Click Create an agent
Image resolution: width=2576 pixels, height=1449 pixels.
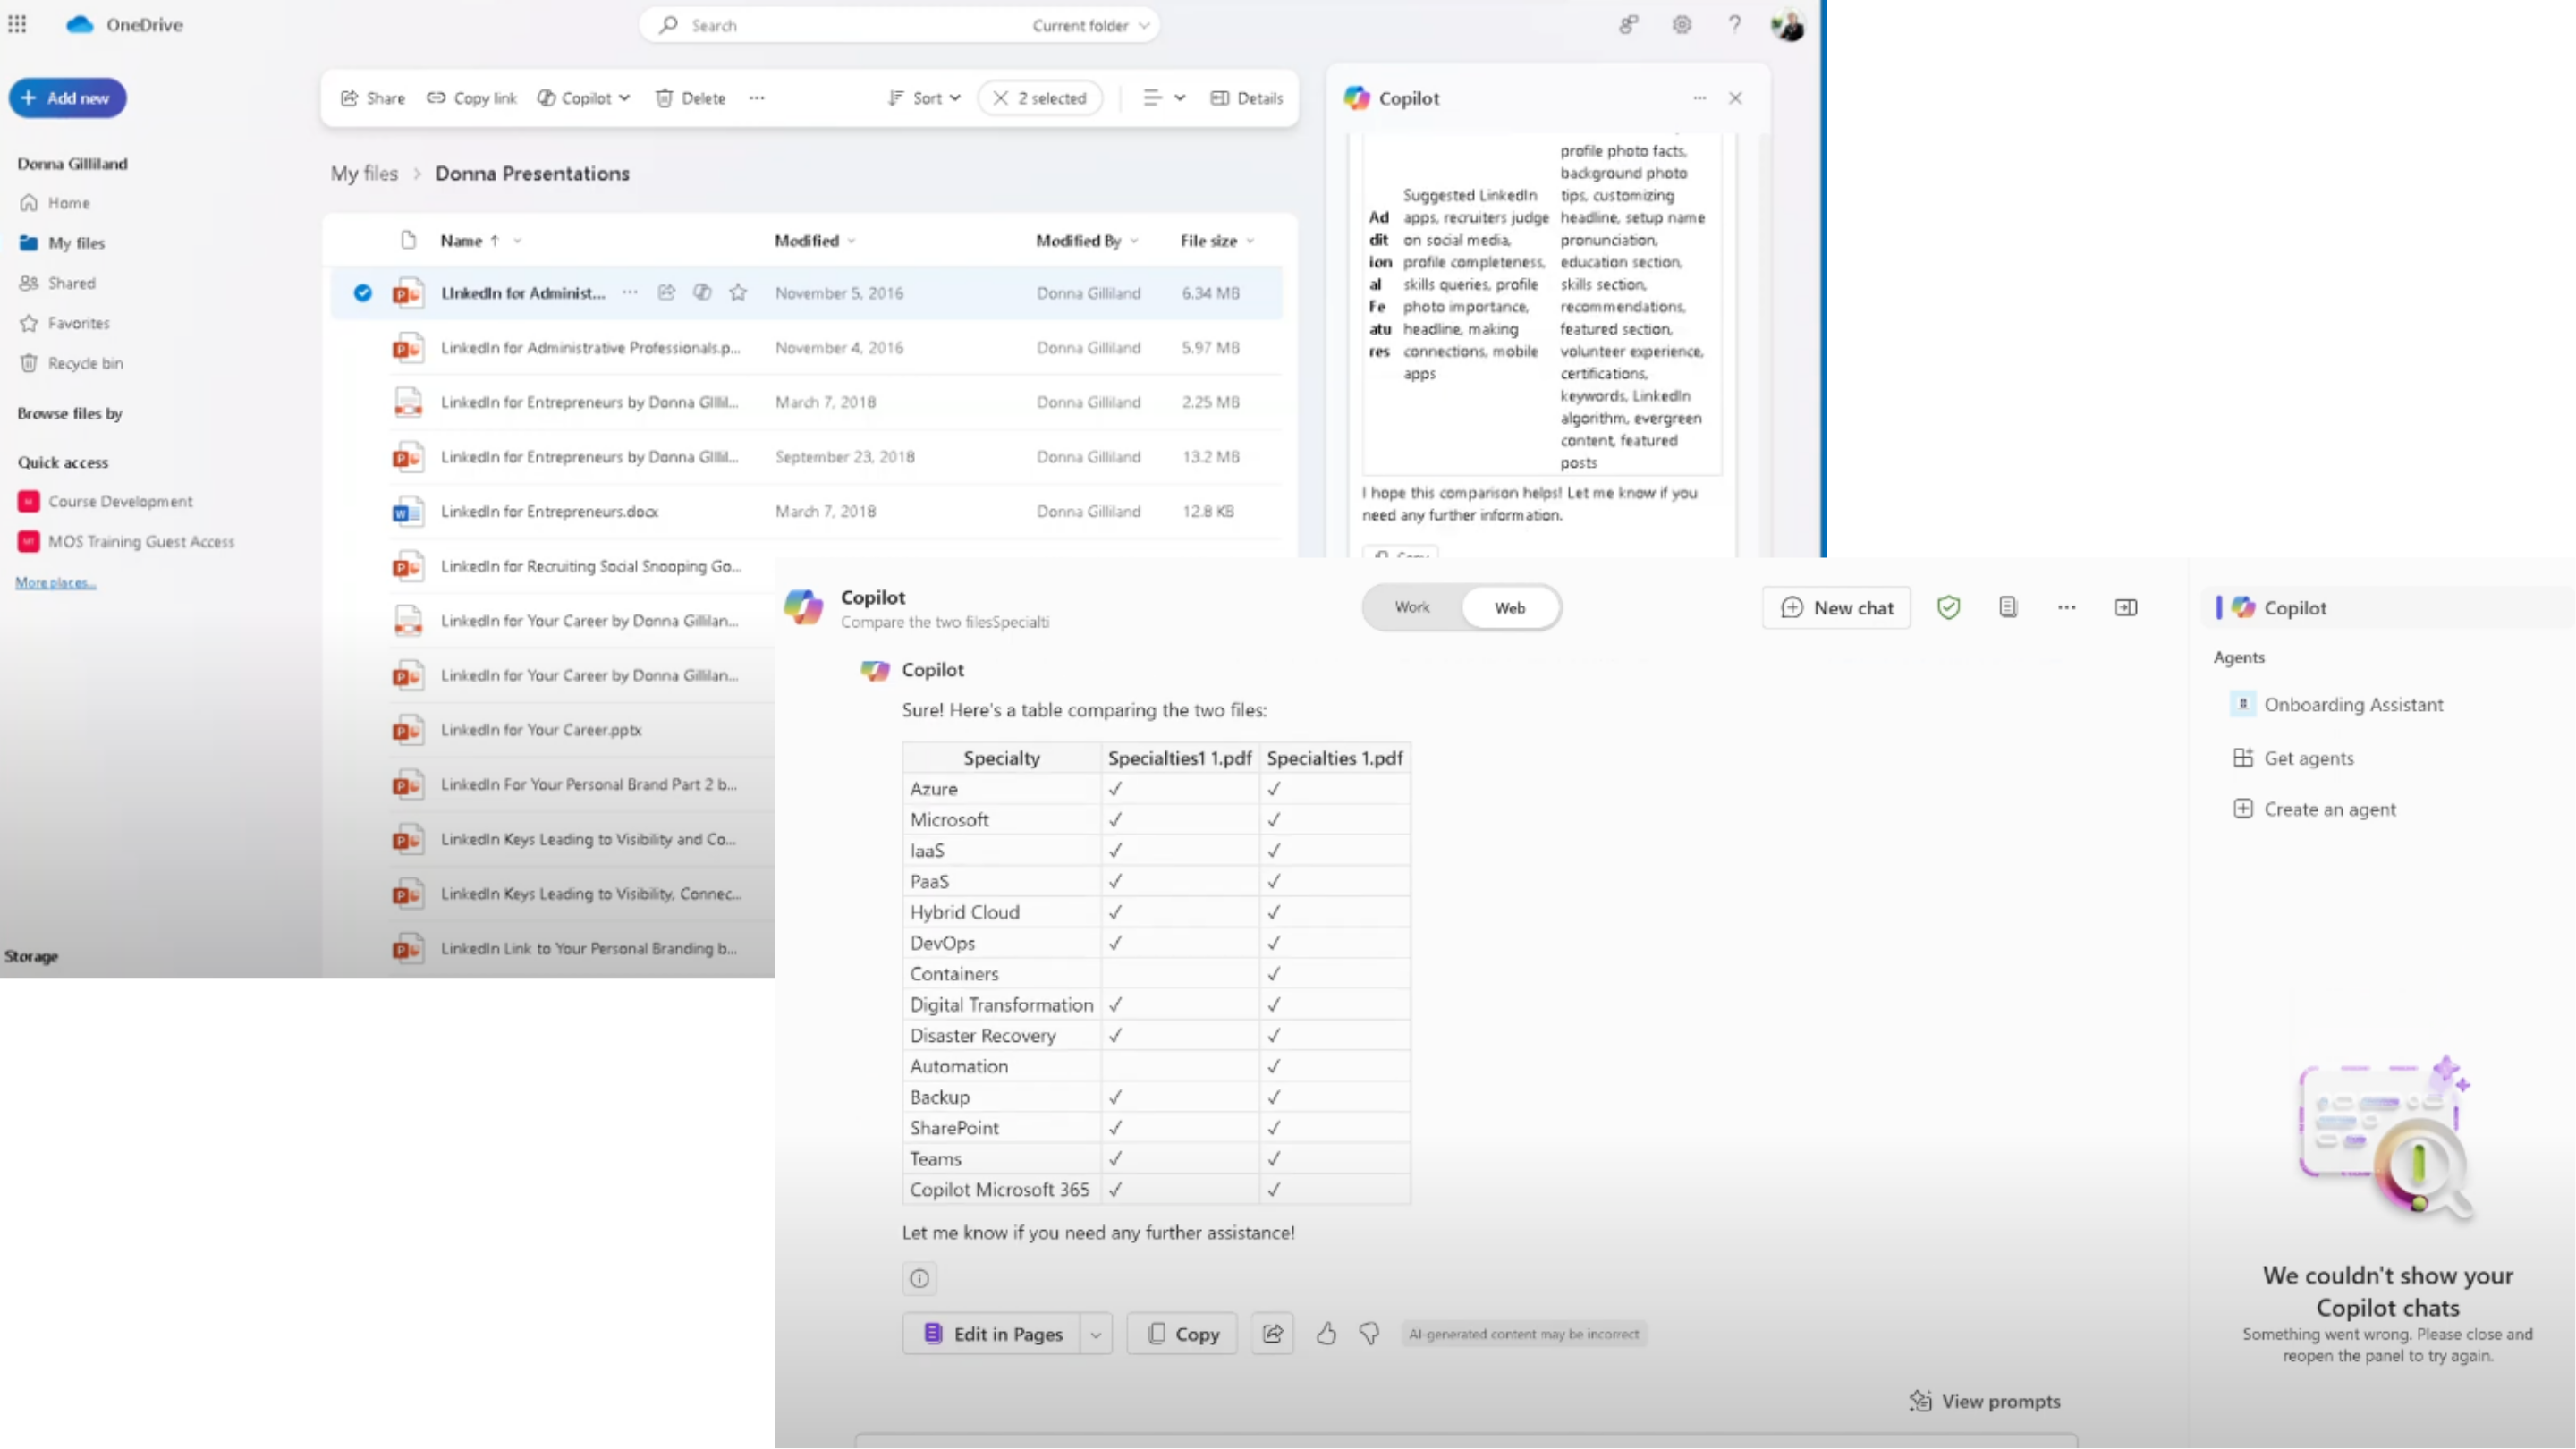coord(2314,809)
